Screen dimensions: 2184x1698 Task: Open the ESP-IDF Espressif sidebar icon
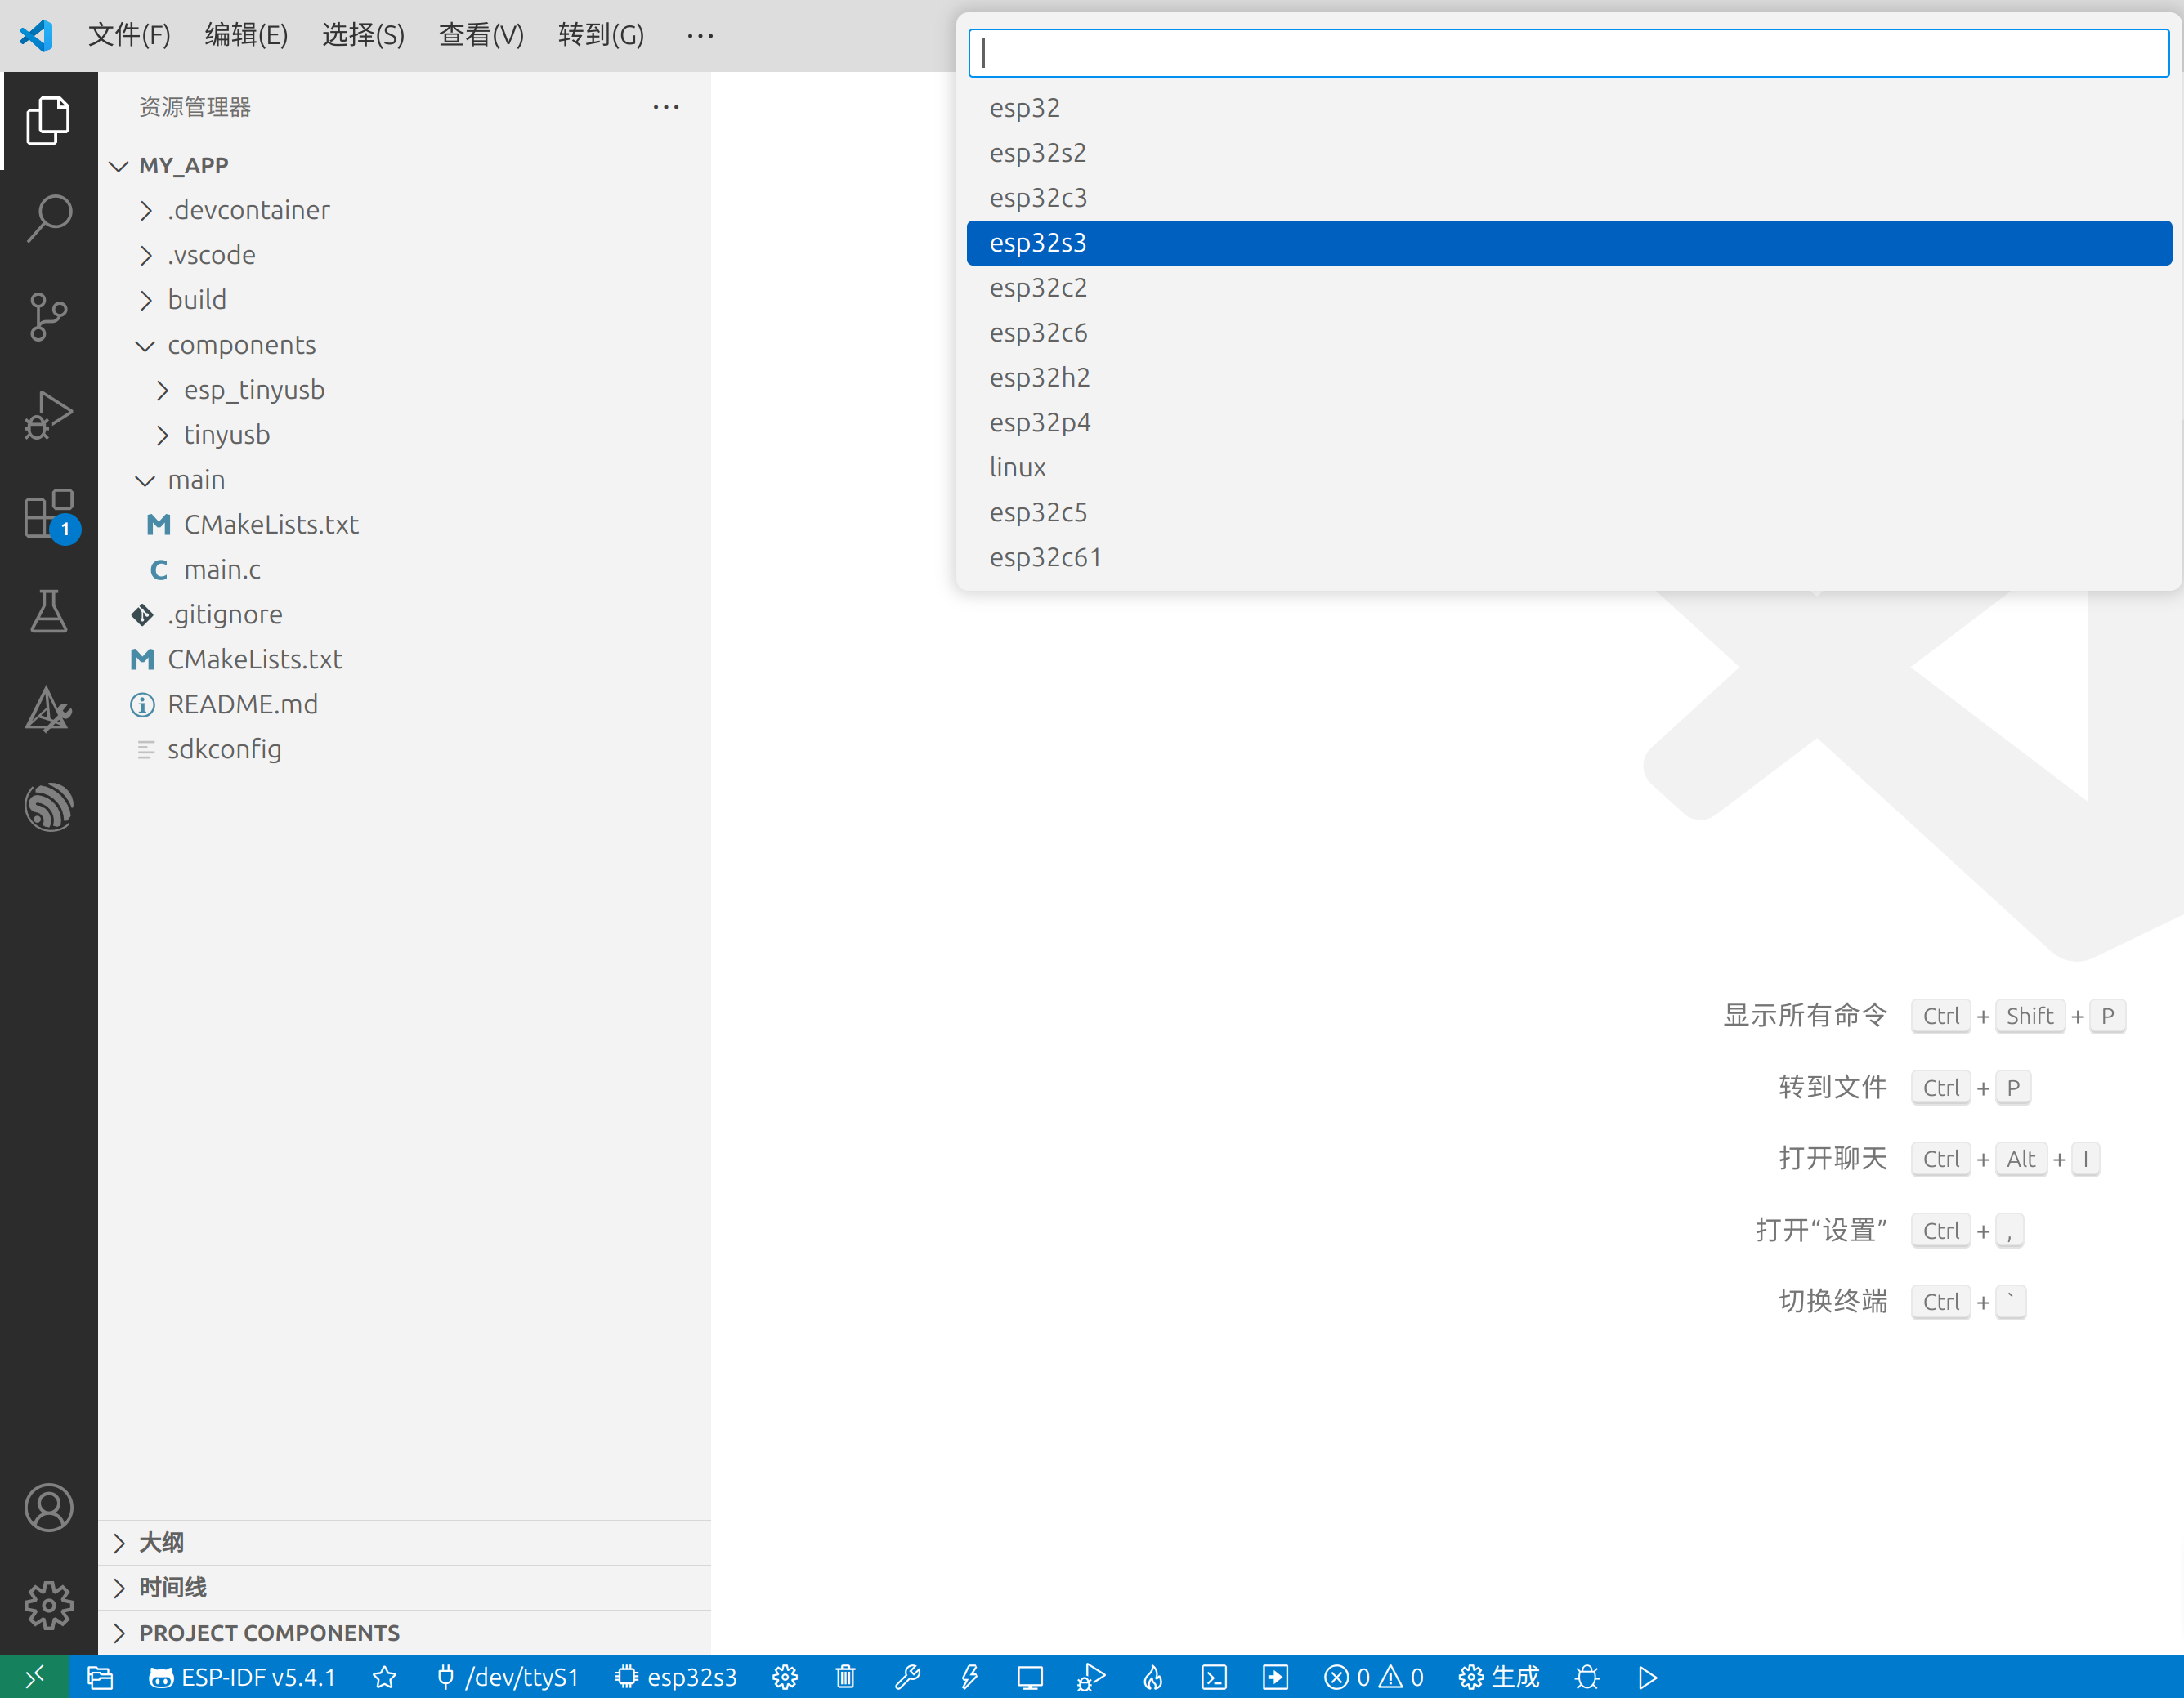tap(48, 807)
